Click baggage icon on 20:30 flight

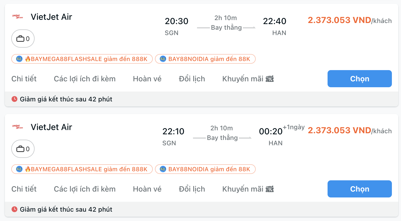(20, 39)
